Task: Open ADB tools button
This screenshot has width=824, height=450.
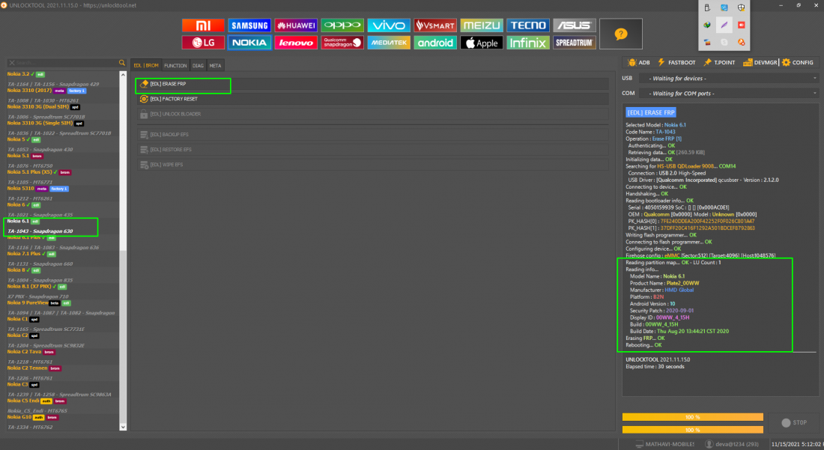Action: tap(638, 62)
